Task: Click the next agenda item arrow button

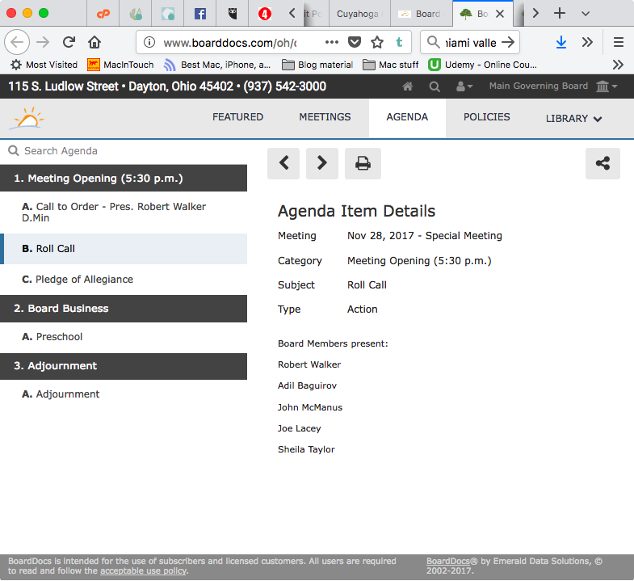Action: pos(321,163)
